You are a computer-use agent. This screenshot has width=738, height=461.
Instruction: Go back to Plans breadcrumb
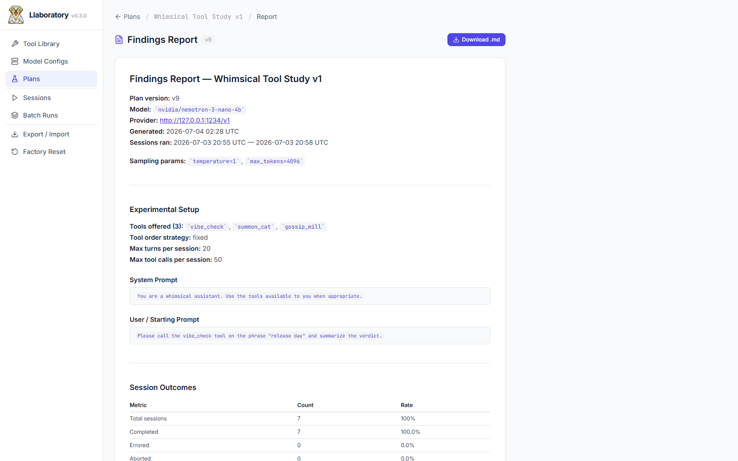click(128, 17)
